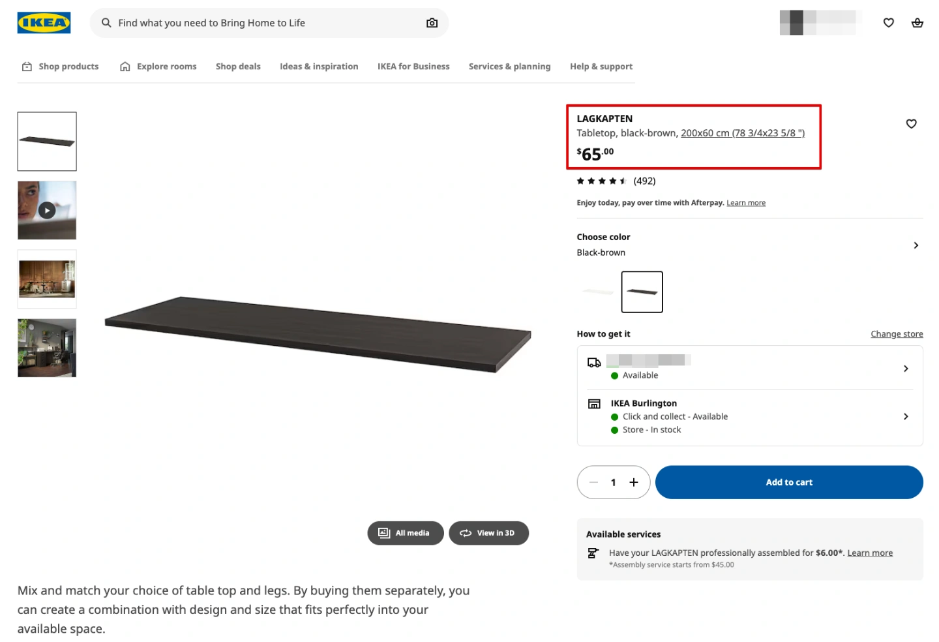Expand IKEA Burlington store details
Viewport: 939px width, 642px height.
[905, 416]
